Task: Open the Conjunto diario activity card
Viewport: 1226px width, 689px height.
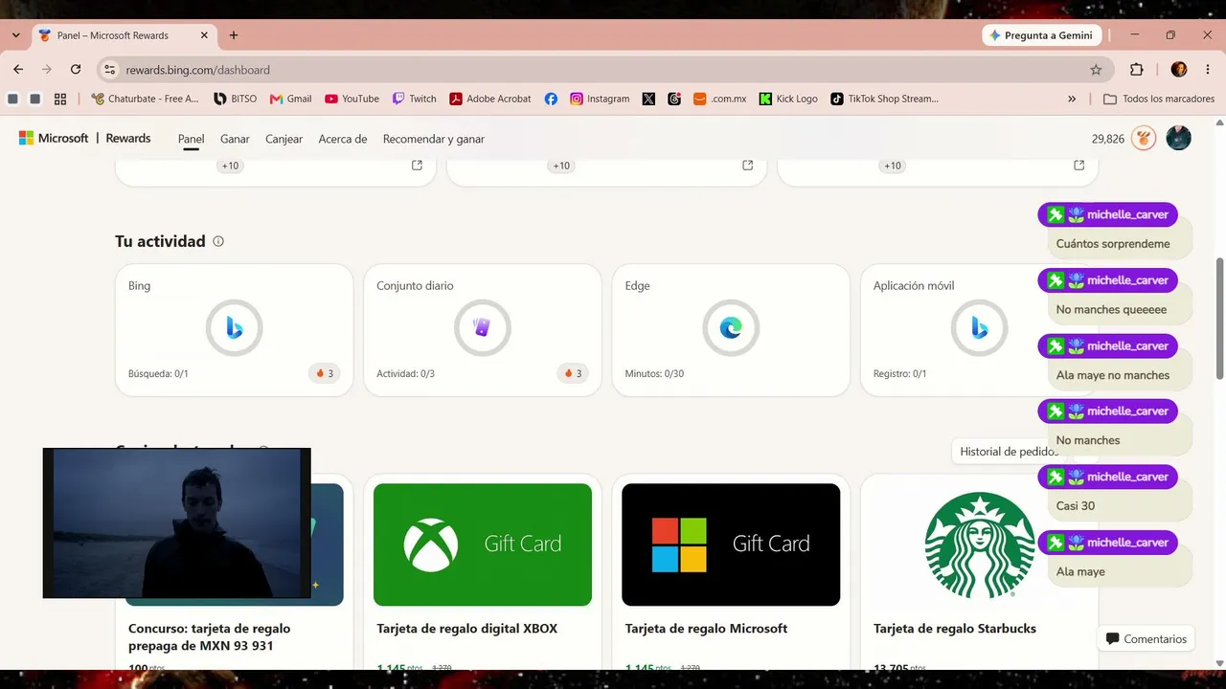Action: (483, 330)
